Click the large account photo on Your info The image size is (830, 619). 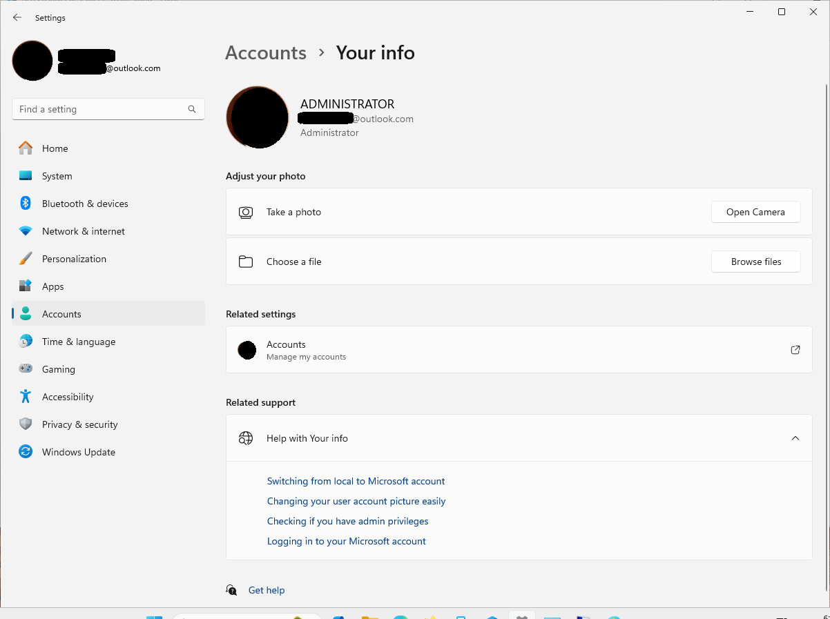click(x=258, y=117)
